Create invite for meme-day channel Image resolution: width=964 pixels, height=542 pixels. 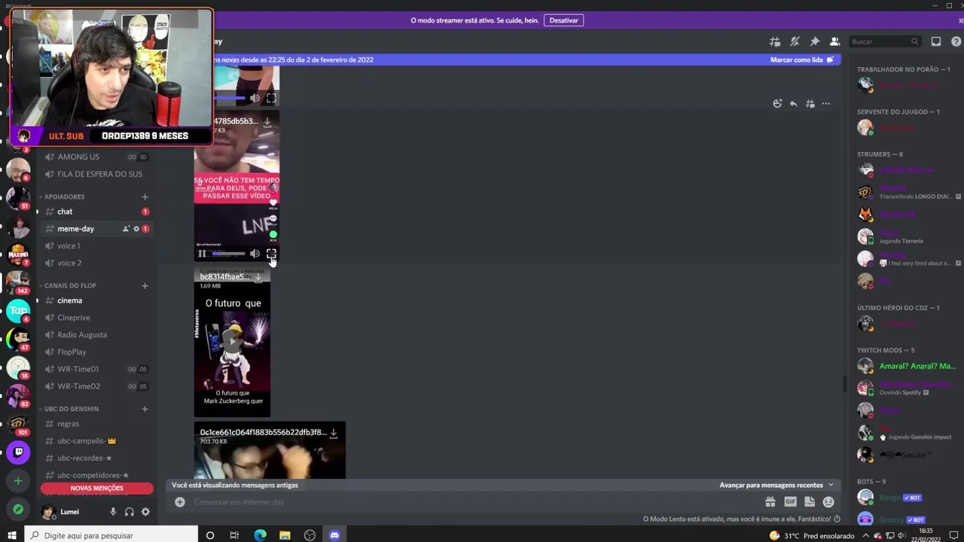coord(126,229)
